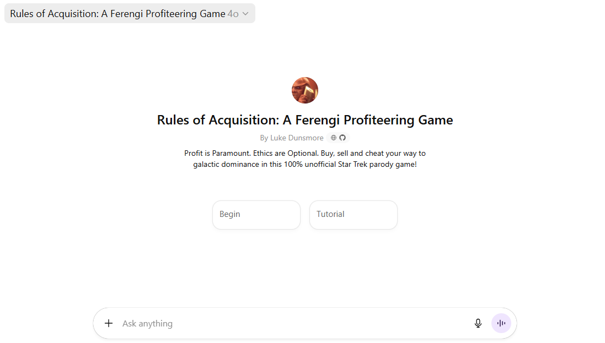605x343 pixels.
Task: Click the Ferengi avatar image
Action: [x=305, y=90]
